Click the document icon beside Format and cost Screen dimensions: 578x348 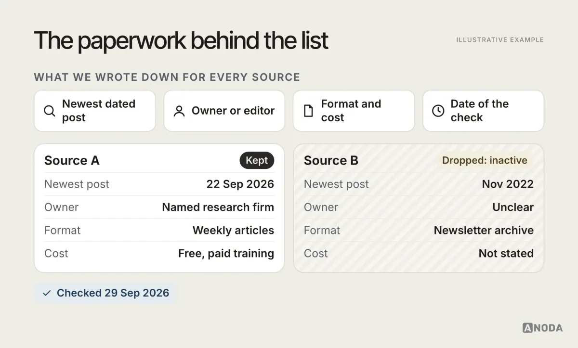tap(308, 111)
